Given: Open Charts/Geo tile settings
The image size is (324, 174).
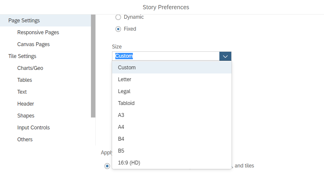Looking at the screenshot, I should tap(30, 68).
